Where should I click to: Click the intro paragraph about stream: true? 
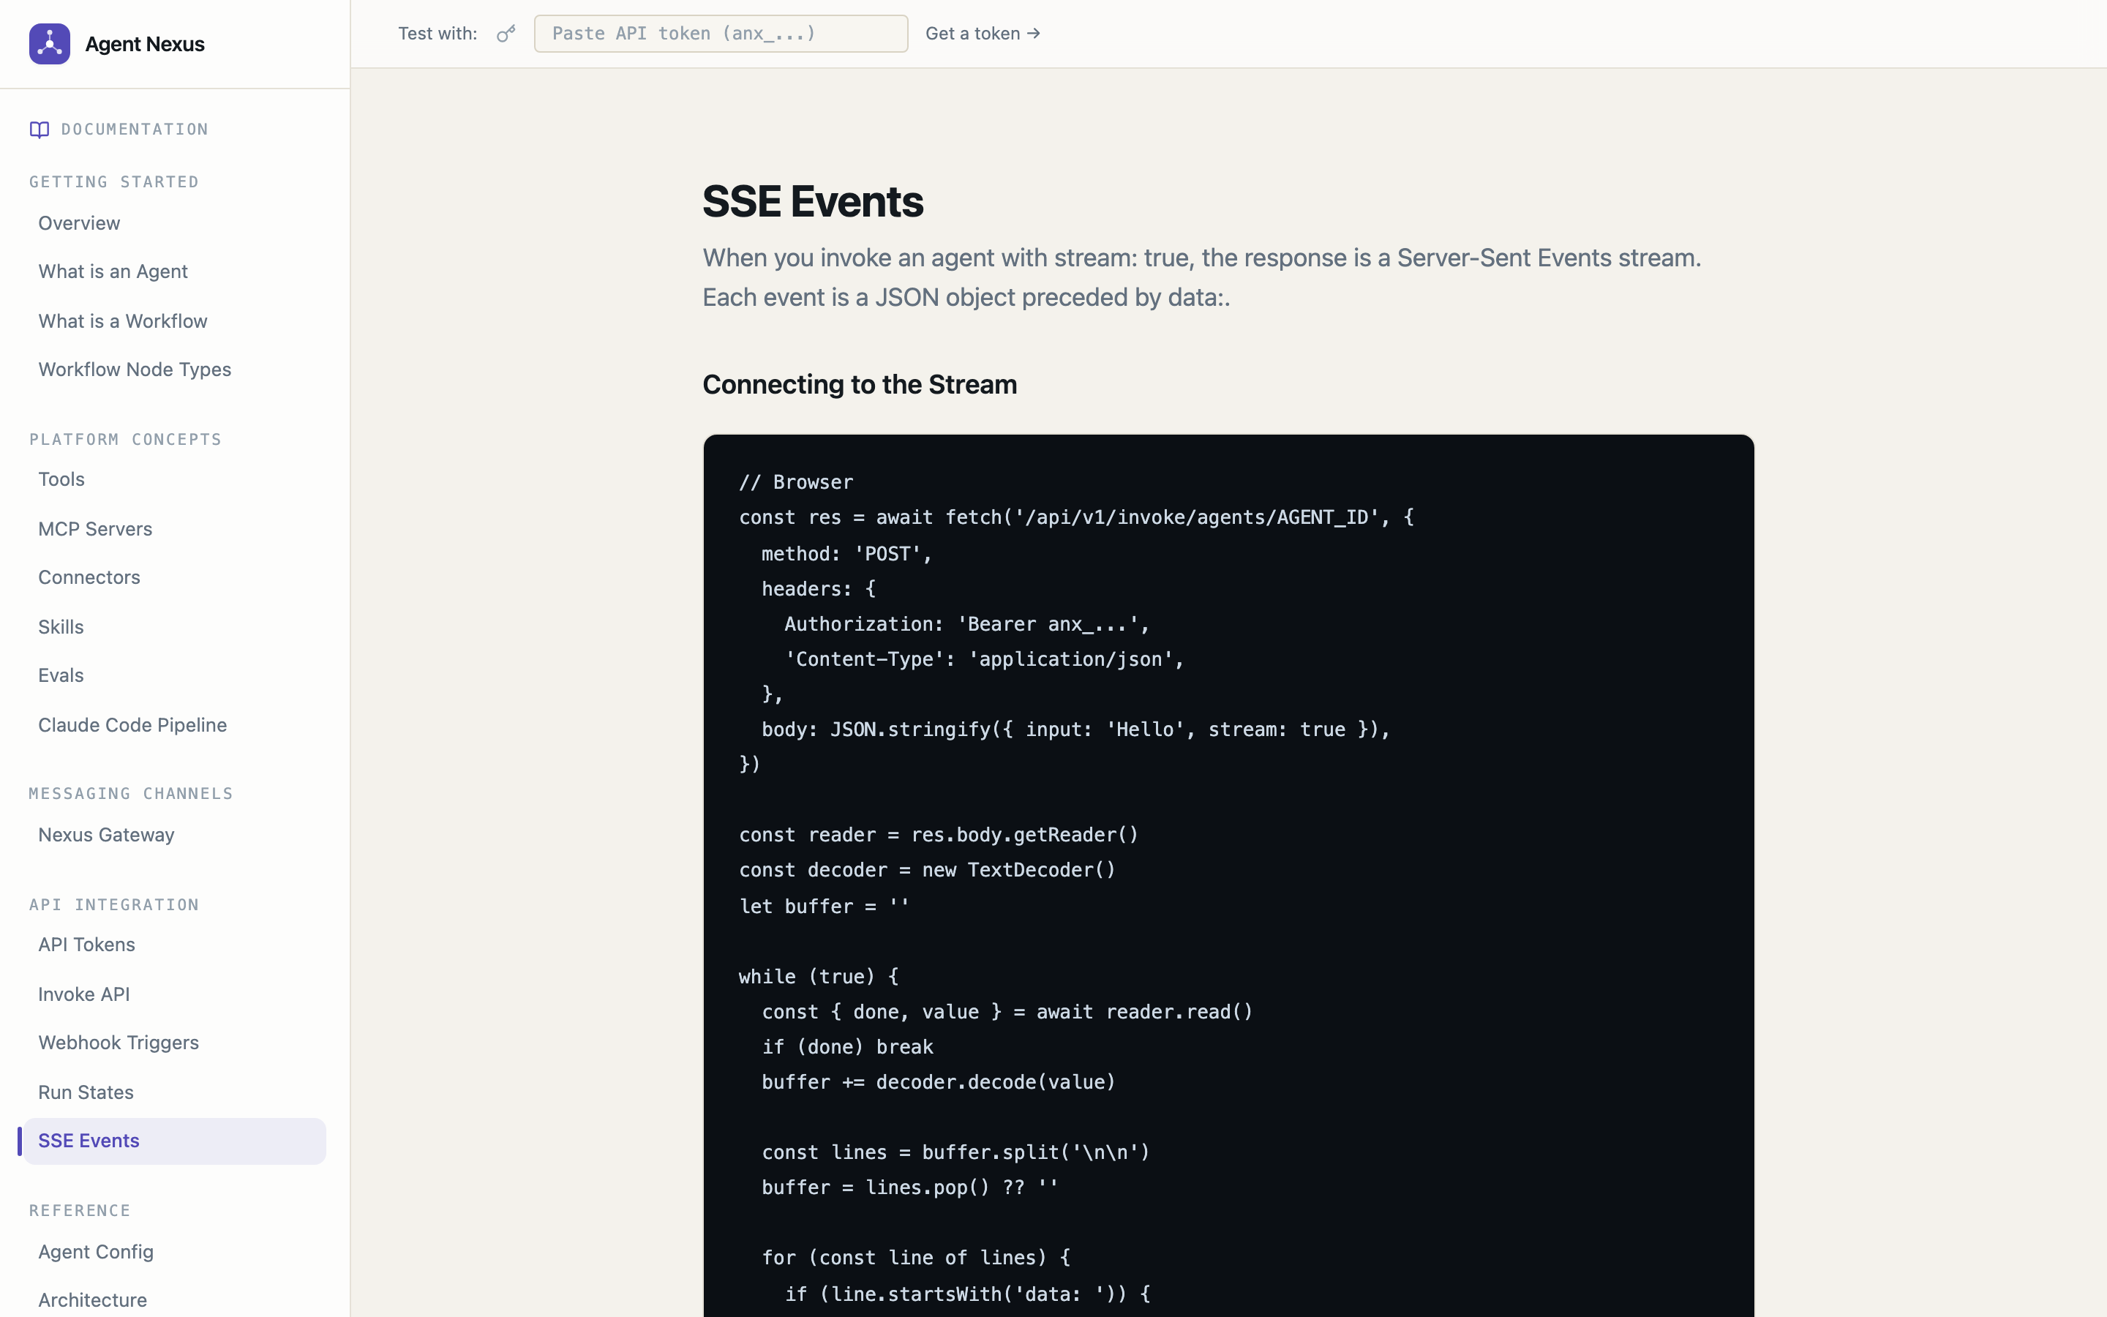click(x=1201, y=278)
